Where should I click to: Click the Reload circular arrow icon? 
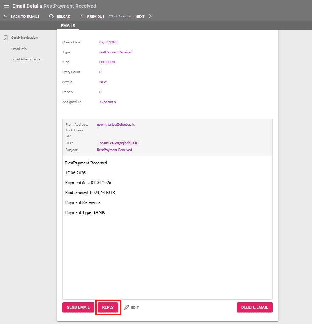51,16
